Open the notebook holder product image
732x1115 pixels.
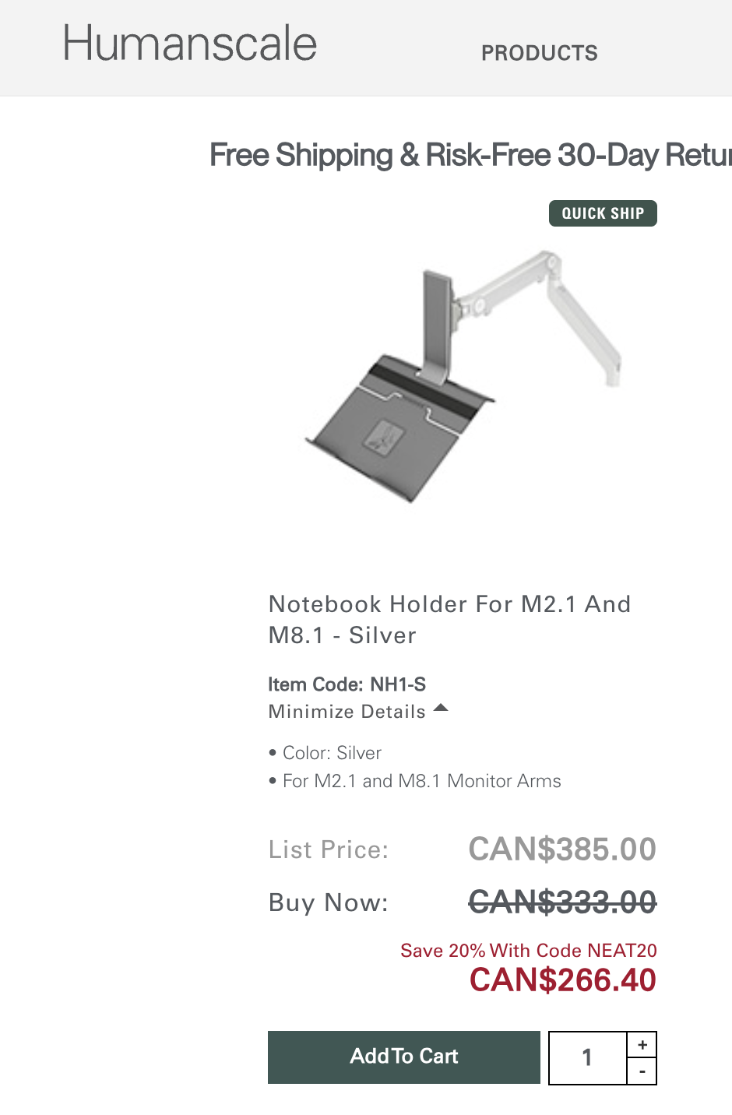[x=463, y=374]
